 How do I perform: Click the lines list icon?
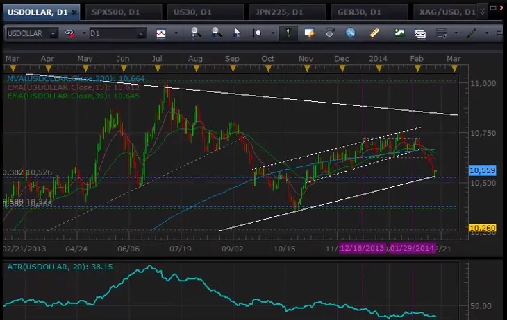point(441,33)
